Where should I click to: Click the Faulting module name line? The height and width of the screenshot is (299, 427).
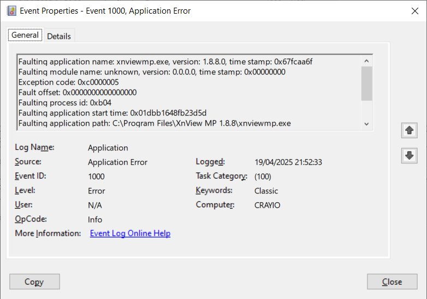click(152, 72)
